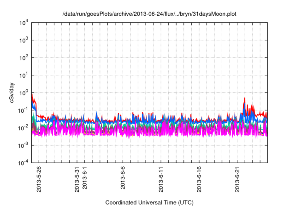The width and height of the screenshot is (295, 207).
Task: Click the 2013-6-11 date tick label
Action: point(161,179)
